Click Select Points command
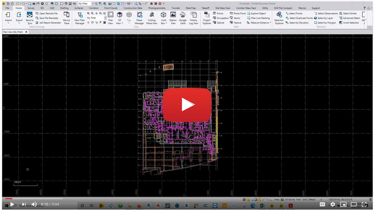The width and height of the screenshot is (374, 210). [294, 14]
